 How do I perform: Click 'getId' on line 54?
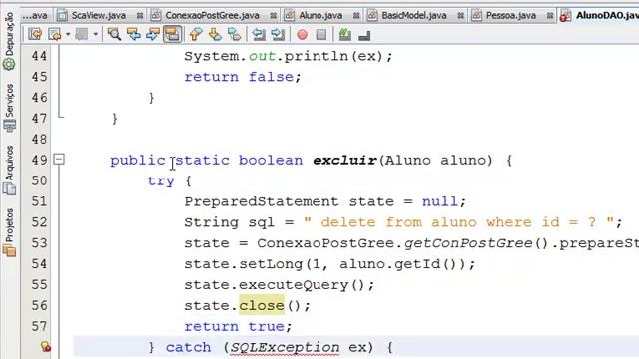click(x=417, y=264)
